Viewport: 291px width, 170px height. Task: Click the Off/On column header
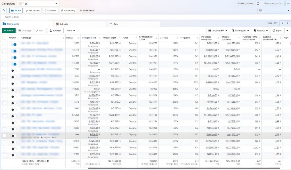tap(13, 38)
